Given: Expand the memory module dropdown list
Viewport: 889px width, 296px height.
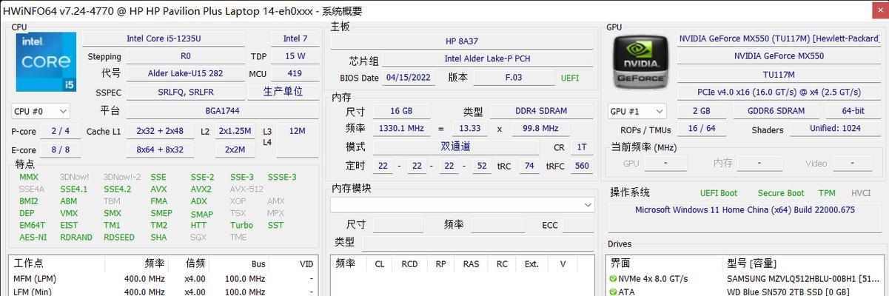Looking at the screenshot, I should [x=462, y=204].
